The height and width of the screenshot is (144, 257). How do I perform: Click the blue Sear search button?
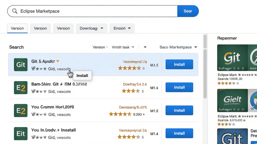188,11
